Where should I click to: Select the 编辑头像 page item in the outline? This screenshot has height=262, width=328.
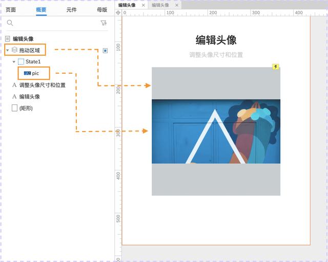click(23, 39)
